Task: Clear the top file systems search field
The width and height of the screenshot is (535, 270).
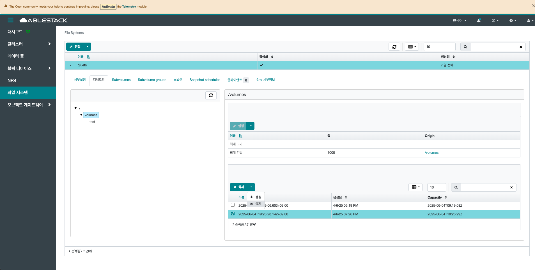Action: 521,47
